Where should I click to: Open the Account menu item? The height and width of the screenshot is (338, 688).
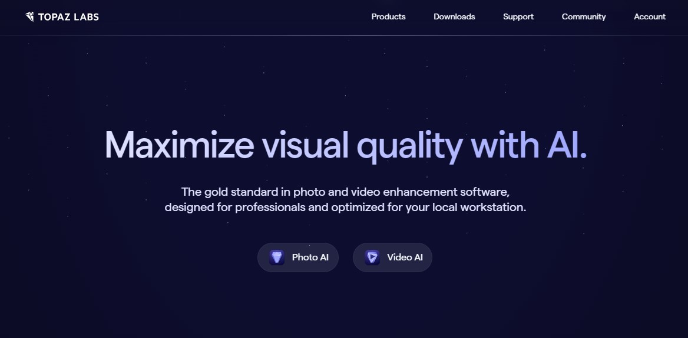649,16
